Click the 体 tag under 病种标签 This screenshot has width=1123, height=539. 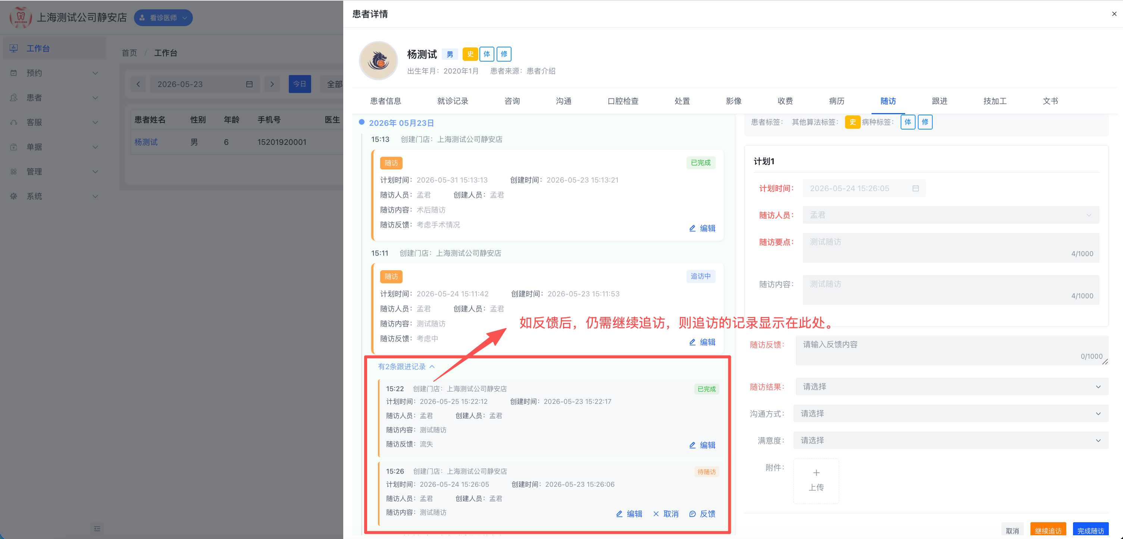pos(908,122)
